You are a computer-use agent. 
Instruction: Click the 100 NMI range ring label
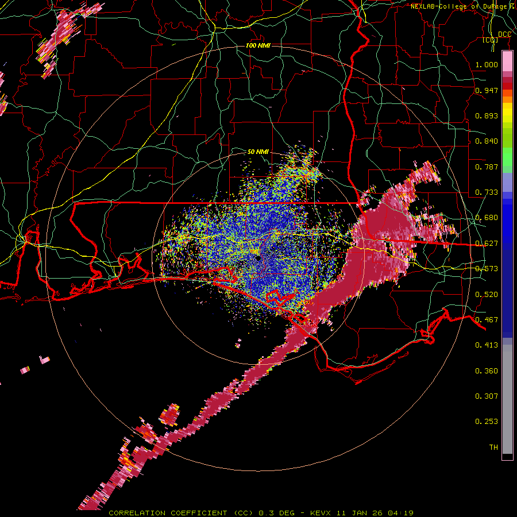[x=258, y=45]
